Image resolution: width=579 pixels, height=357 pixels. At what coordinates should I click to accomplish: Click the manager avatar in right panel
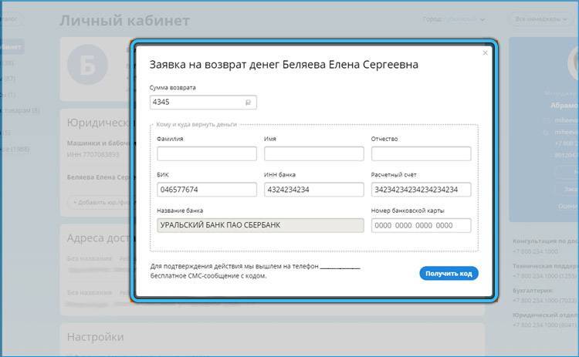pos(574,62)
